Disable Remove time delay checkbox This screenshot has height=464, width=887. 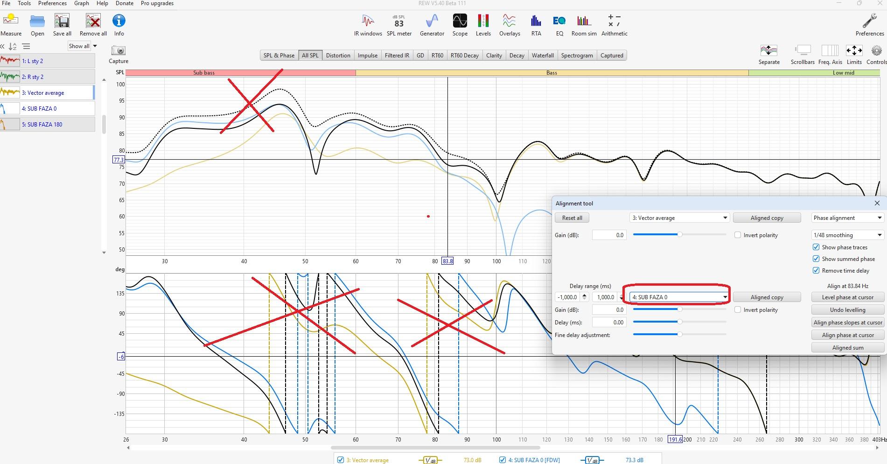816,271
